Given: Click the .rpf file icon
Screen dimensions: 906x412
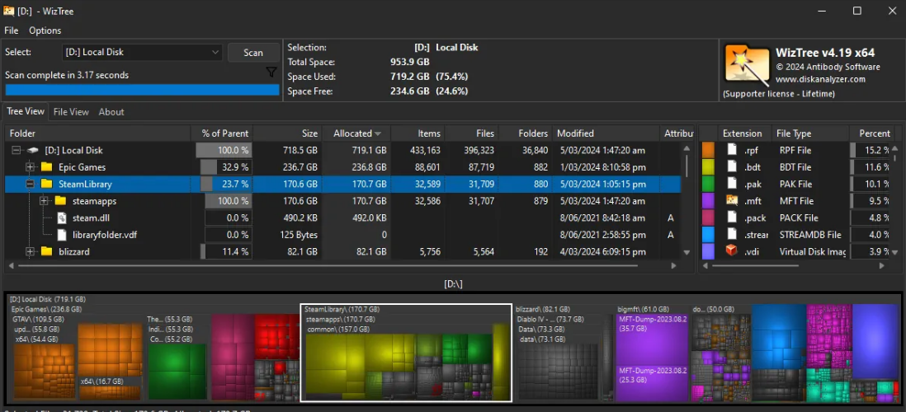Looking at the screenshot, I should click(732, 150).
